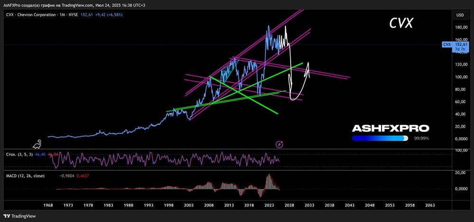Click the 100,00 label on main price axis

tap(462, 77)
